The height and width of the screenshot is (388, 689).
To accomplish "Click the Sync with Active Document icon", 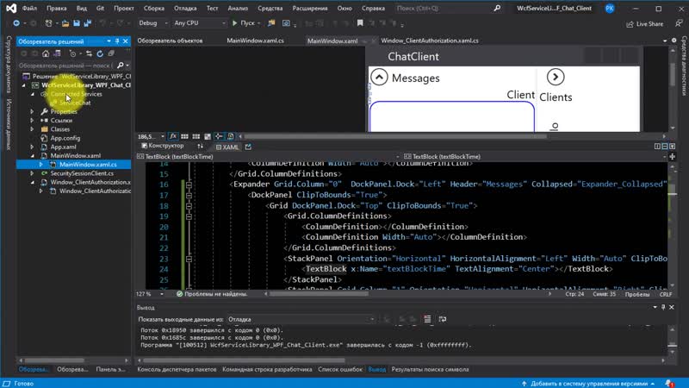I will coord(90,53).
